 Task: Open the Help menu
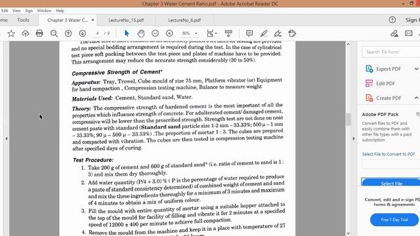[x=60, y=10]
